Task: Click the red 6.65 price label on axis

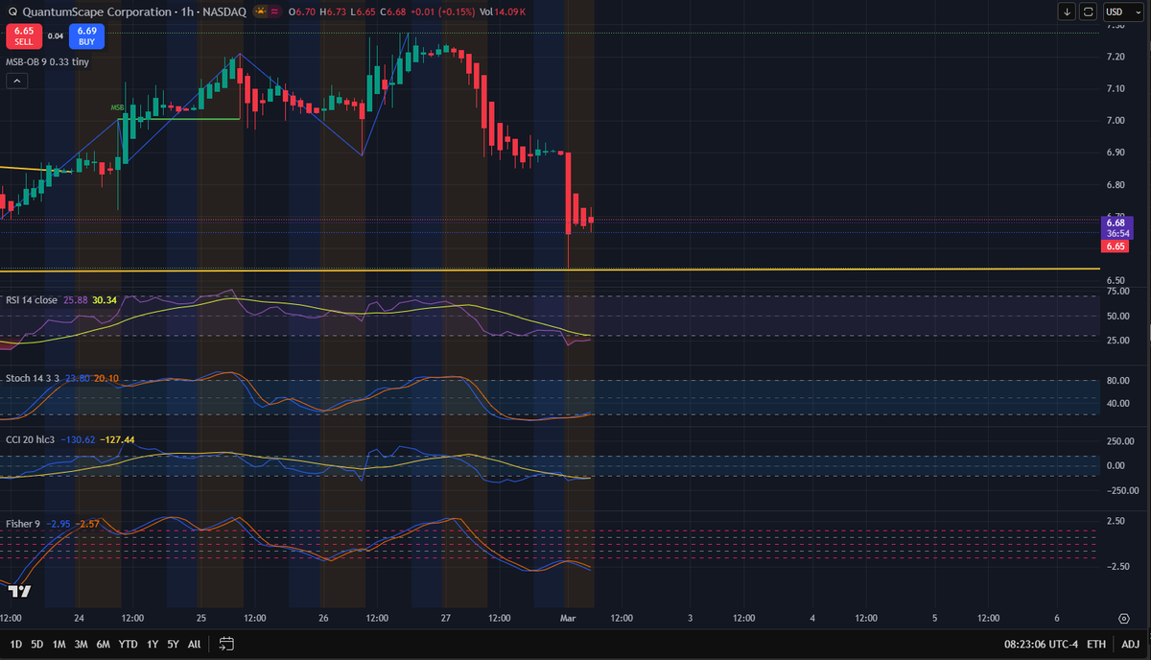Action: point(1116,246)
